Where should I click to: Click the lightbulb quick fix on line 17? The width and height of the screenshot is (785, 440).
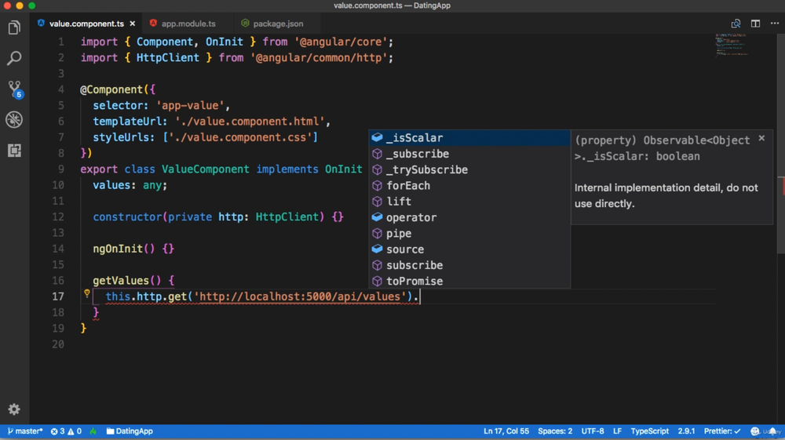tap(86, 293)
